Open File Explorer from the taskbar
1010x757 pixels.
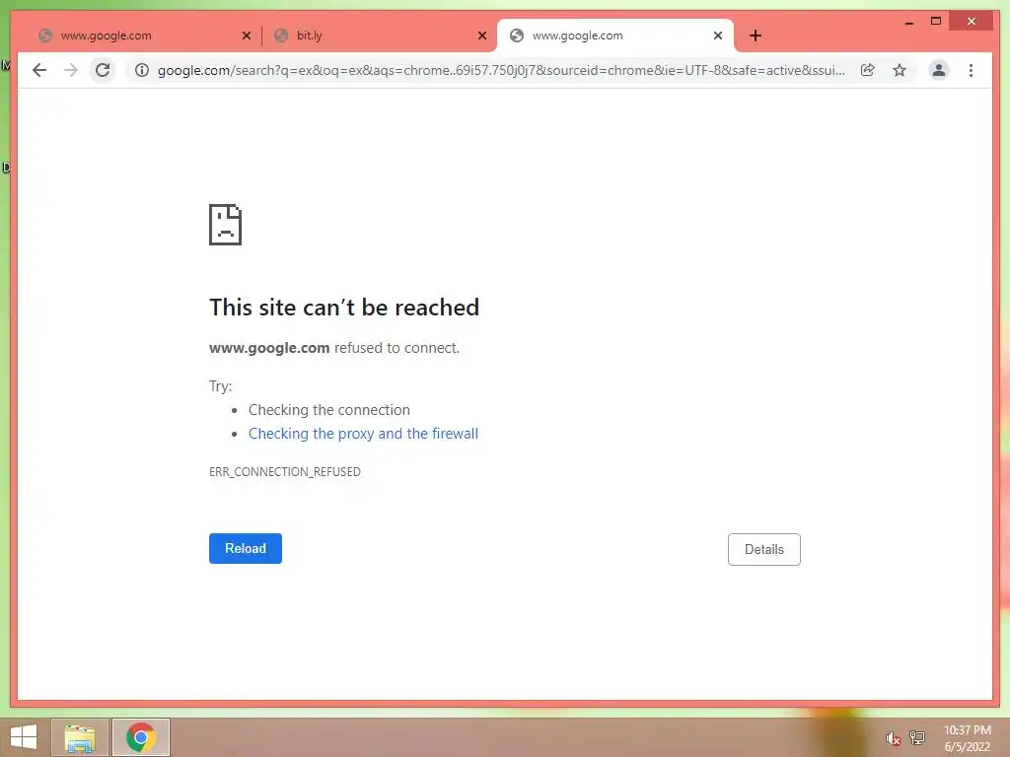(x=80, y=737)
